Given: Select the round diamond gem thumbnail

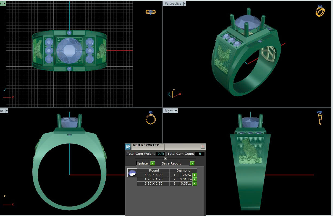Looking at the screenshot, I should 132,173.
